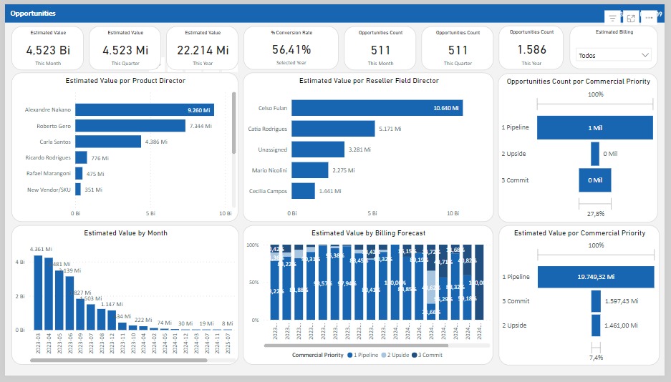Select the Mario Nicolini bar
This screenshot has width=671, height=382.
310,170
